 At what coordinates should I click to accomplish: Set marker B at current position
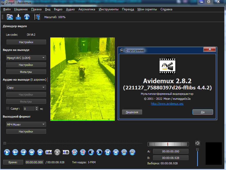point(66,152)
